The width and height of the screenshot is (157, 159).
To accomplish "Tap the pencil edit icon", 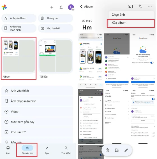I will click(126, 150).
